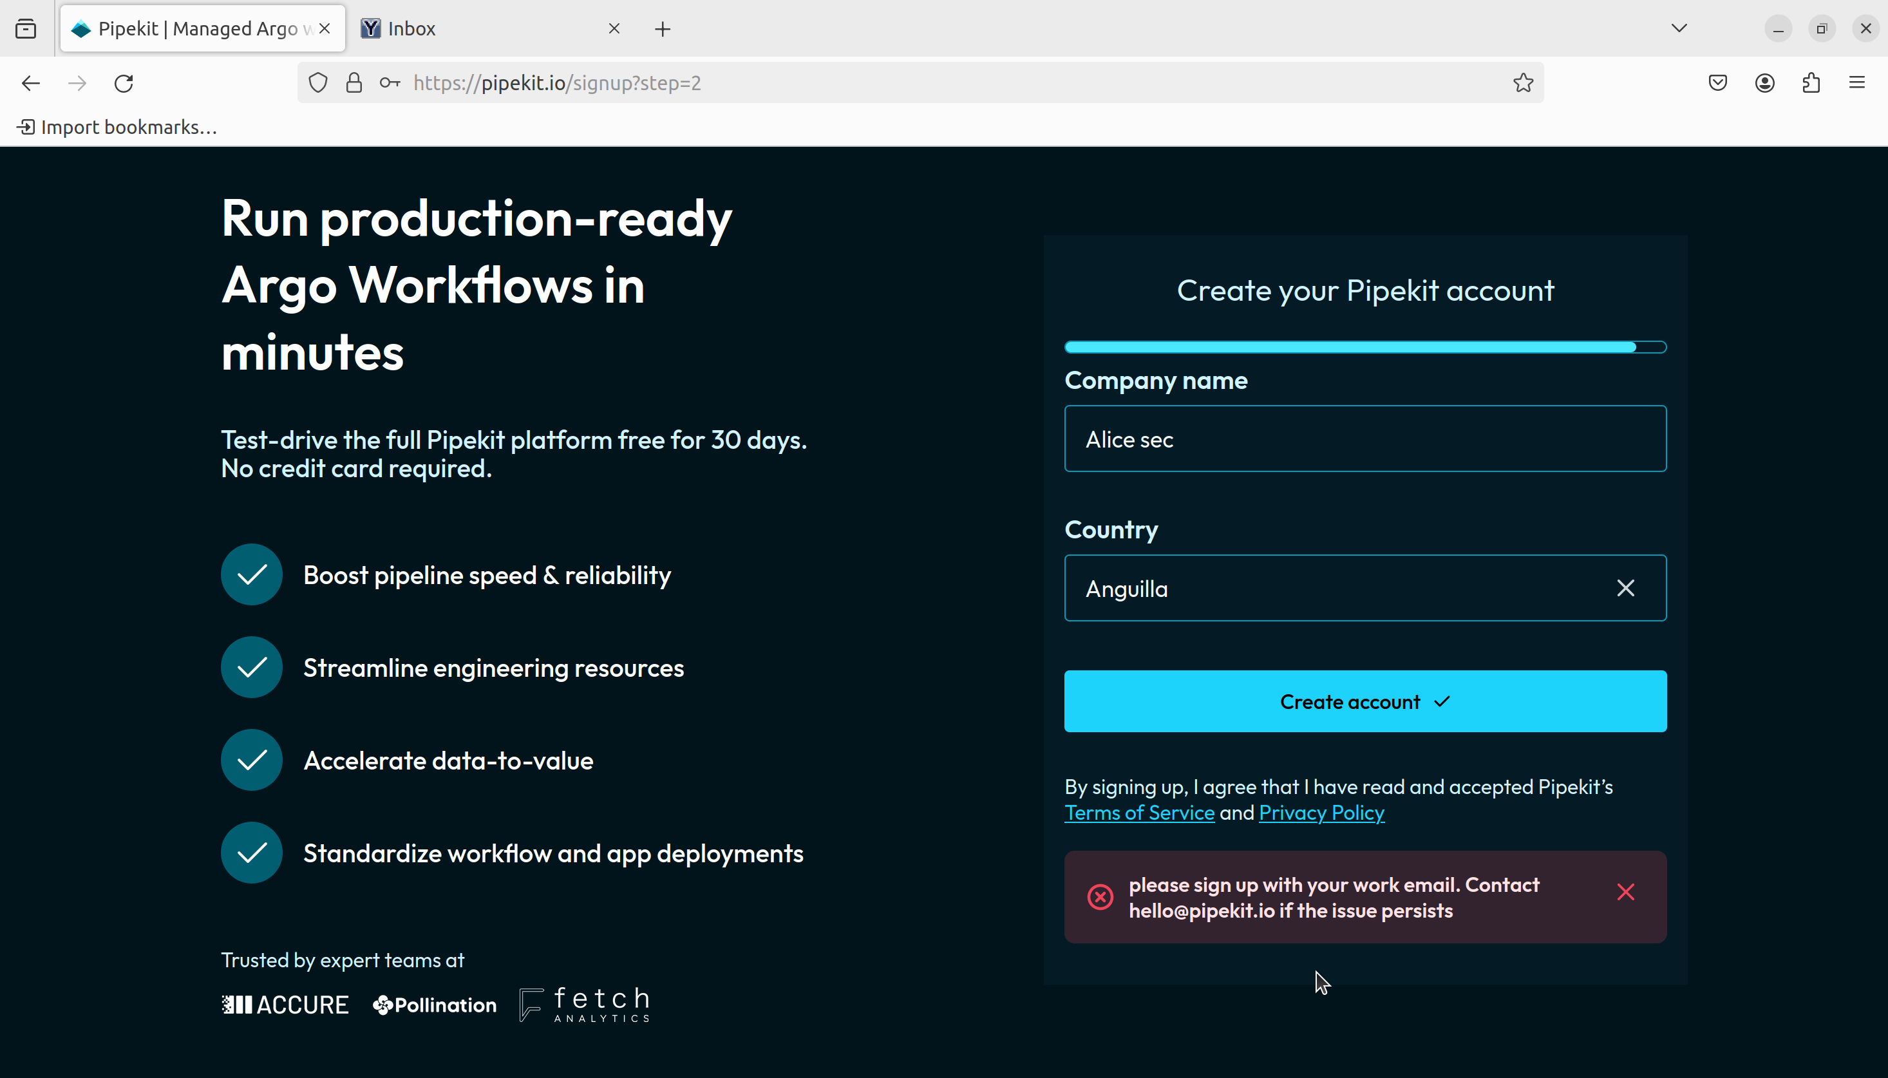Click the checkmark beside Boost pipeline speed
The image size is (1888, 1078).
pos(252,574)
